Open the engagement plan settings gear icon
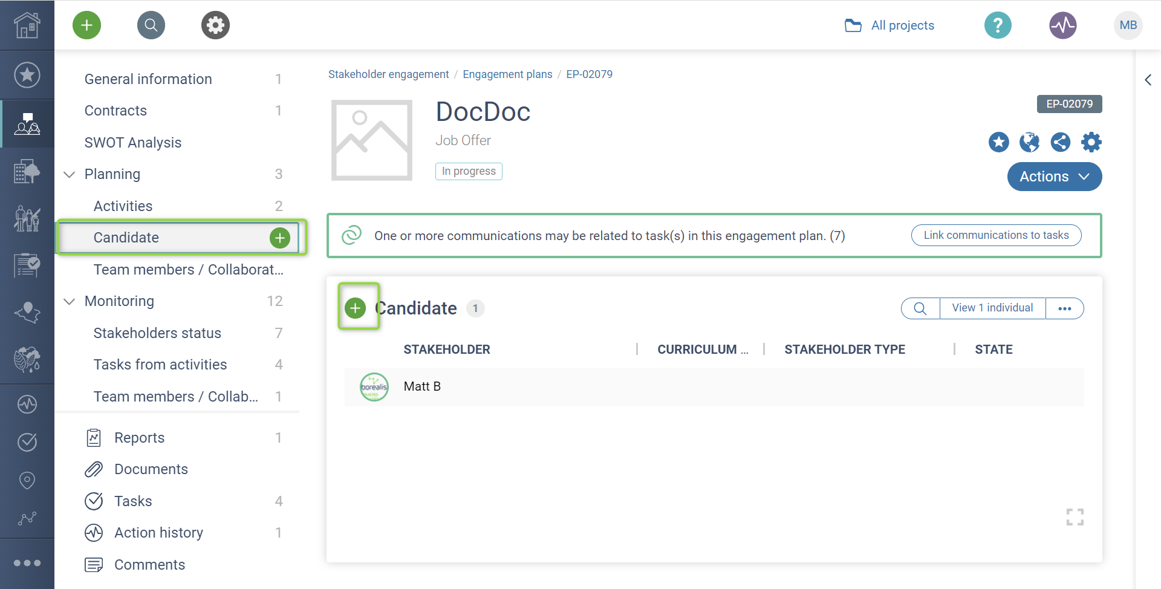This screenshot has height=589, width=1161. [1091, 142]
